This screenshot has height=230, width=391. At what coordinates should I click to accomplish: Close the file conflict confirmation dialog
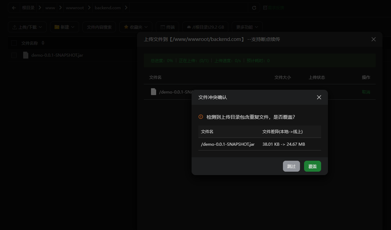[319, 97]
